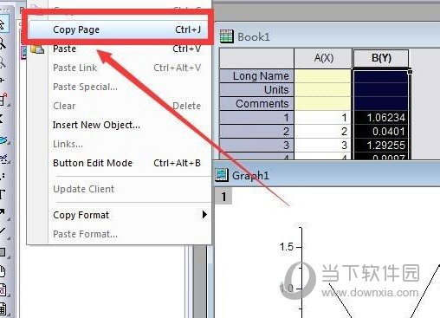The image size is (440, 318).
Task: Select row header 2 in Book1
Action: pyautogui.click(x=257, y=132)
